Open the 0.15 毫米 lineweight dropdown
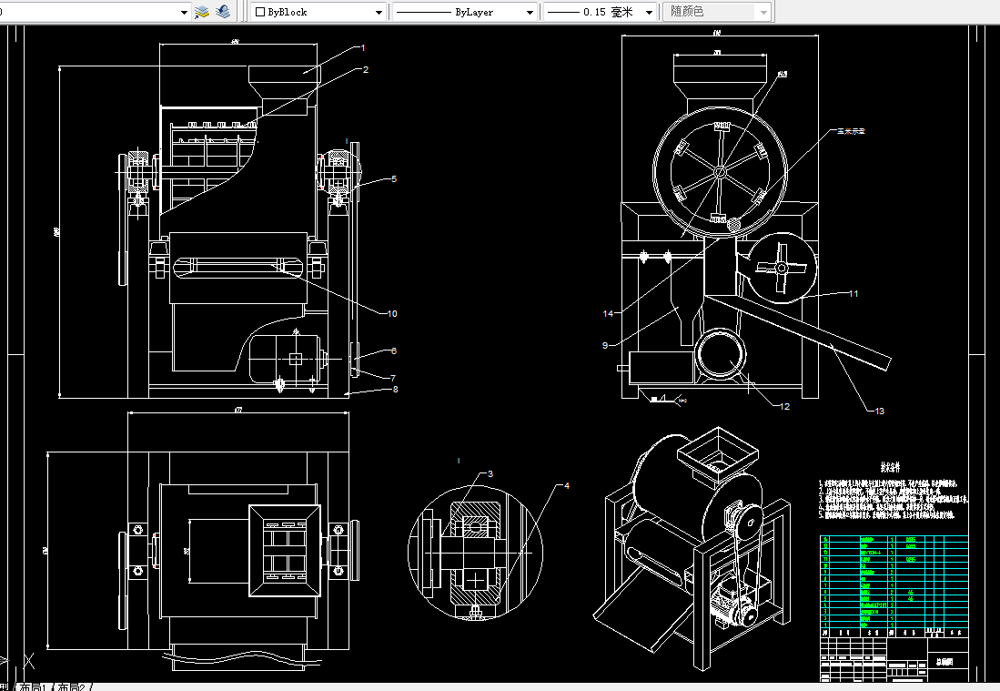The height and width of the screenshot is (691, 1000). point(601,12)
